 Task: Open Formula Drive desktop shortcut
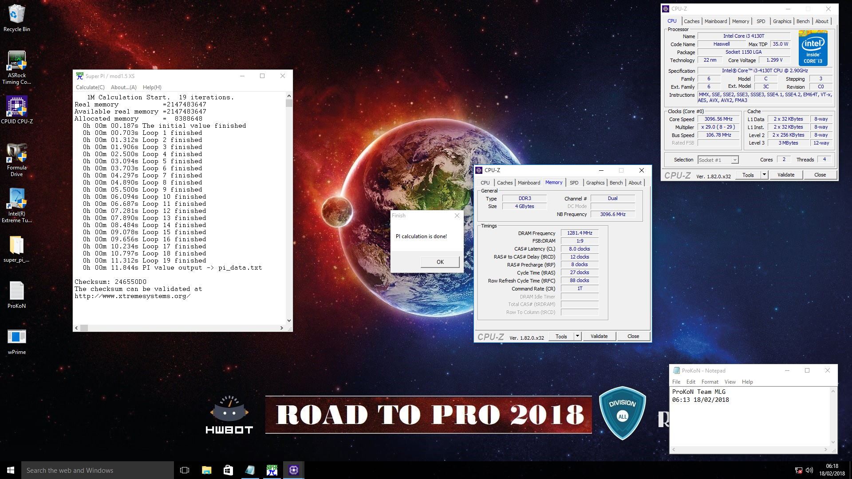(x=16, y=160)
